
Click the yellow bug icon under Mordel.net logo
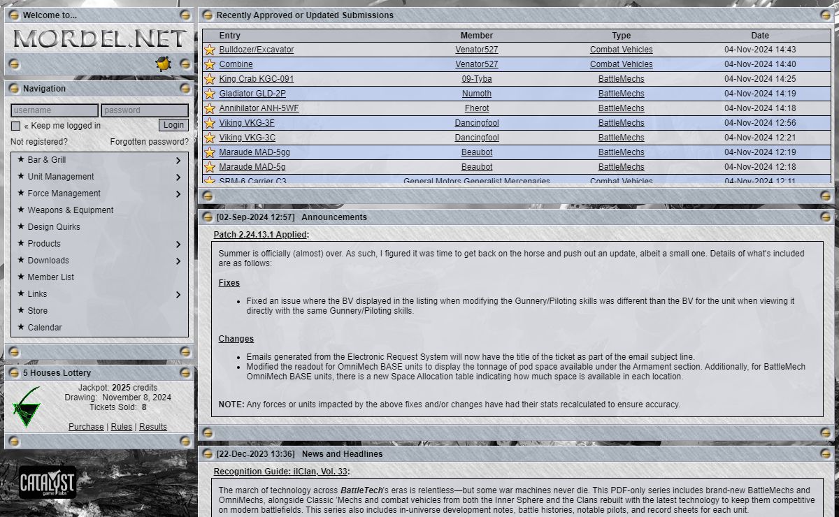[x=164, y=64]
